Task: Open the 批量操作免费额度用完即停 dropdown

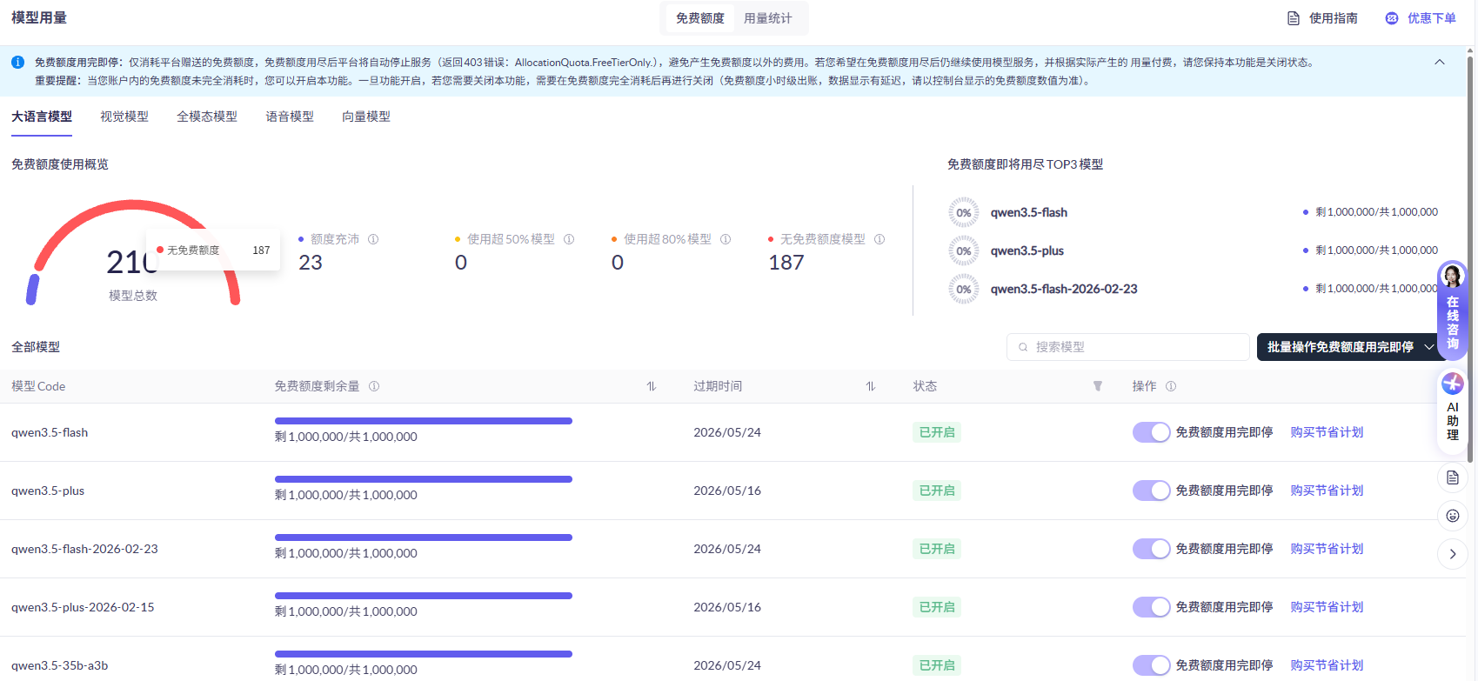Action: click(1349, 347)
